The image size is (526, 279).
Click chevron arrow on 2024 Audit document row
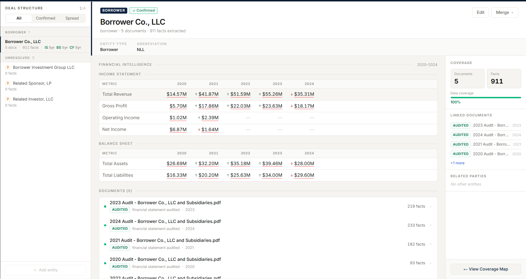(x=430, y=225)
